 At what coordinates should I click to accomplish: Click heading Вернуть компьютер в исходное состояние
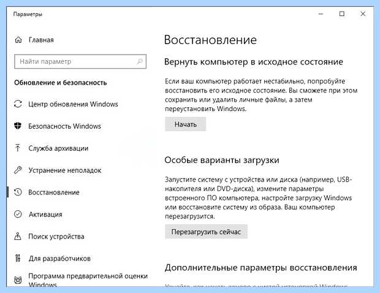254,62
